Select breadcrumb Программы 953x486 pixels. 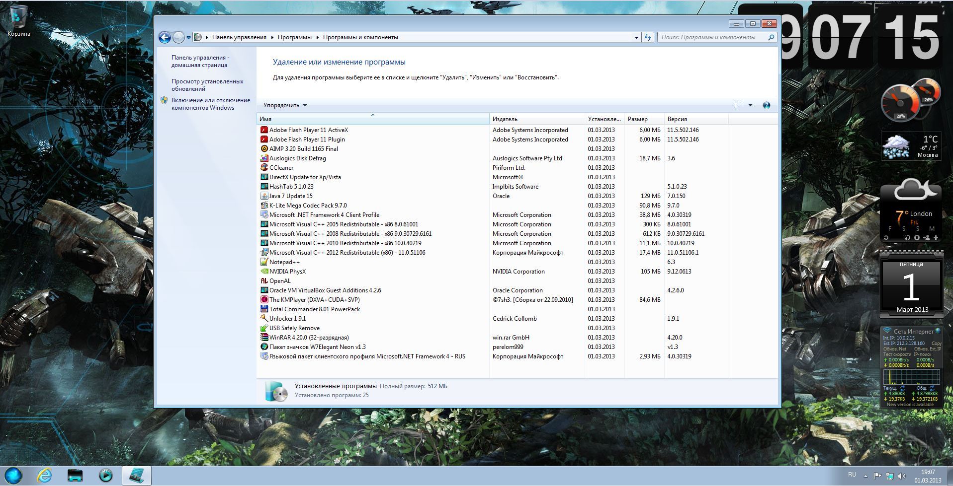click(295, 37)
